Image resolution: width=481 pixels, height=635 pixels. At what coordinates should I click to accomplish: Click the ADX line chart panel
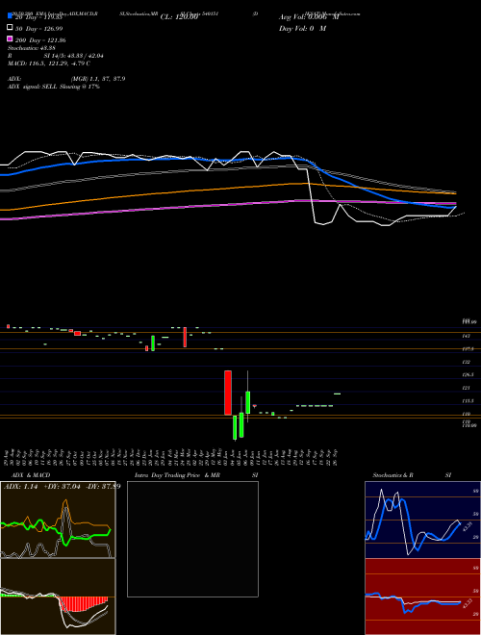click(58, 520)
